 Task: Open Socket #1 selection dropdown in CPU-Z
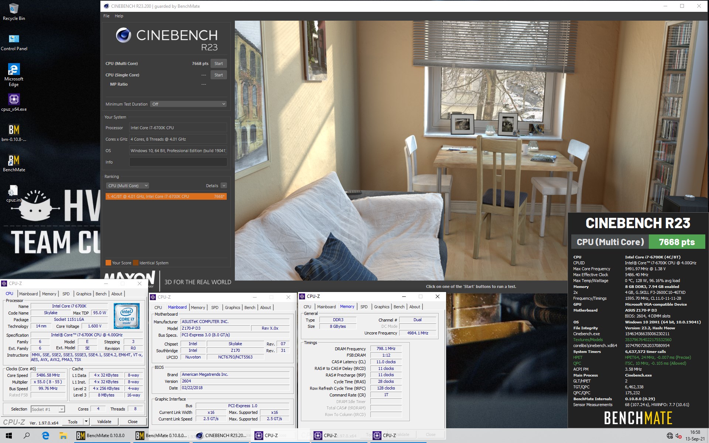[x=48, y=409]
